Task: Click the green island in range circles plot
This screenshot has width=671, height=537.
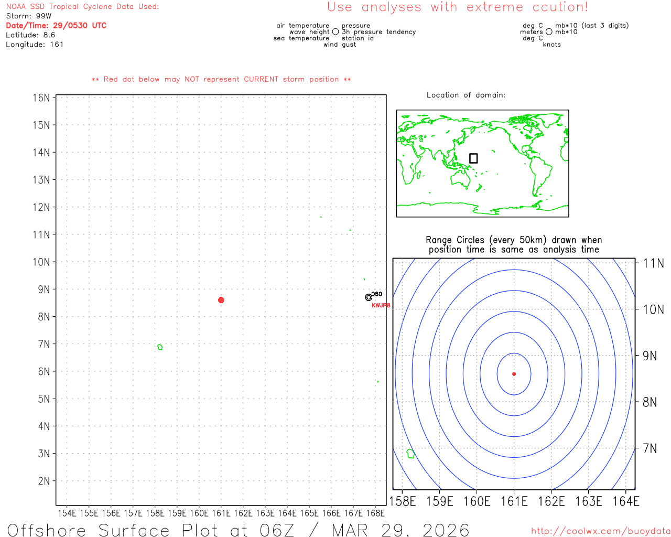Action: (410, 454)
